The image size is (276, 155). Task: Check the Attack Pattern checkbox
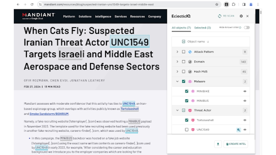pyautogui.click(x=184, y=52)
